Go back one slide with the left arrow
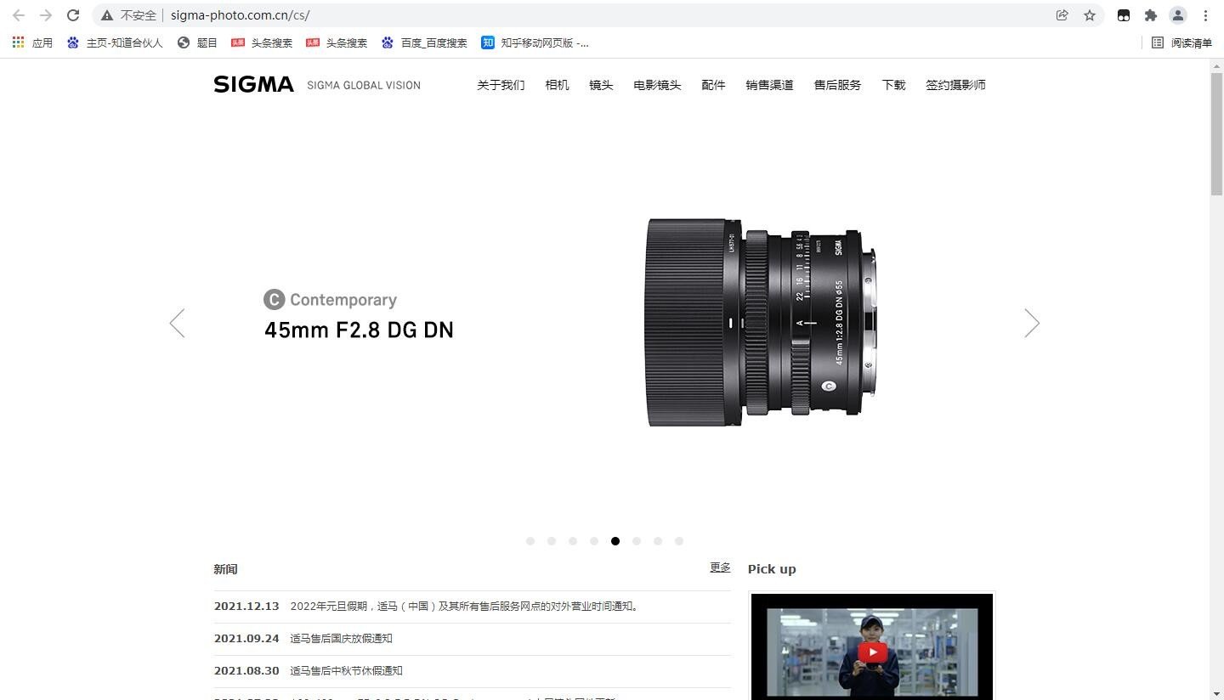The width and height of the screenshot is (1224, 700). tap(177, 323)
